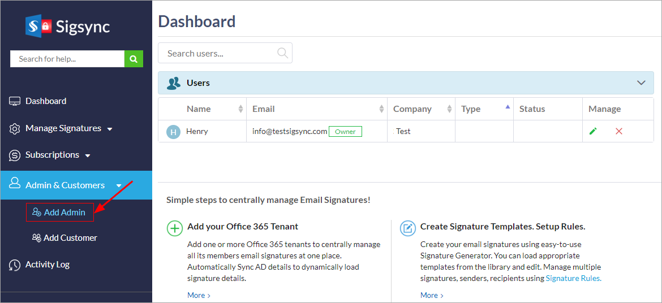Click the green edit pencil for Henry
This screenshot has width=662, height=303.
click(x=593, y=131)
